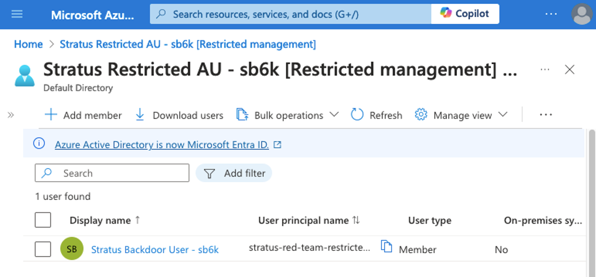
Task: Tick the checkbox for Stratus Backdoor User row
Action: coord(43,249)
